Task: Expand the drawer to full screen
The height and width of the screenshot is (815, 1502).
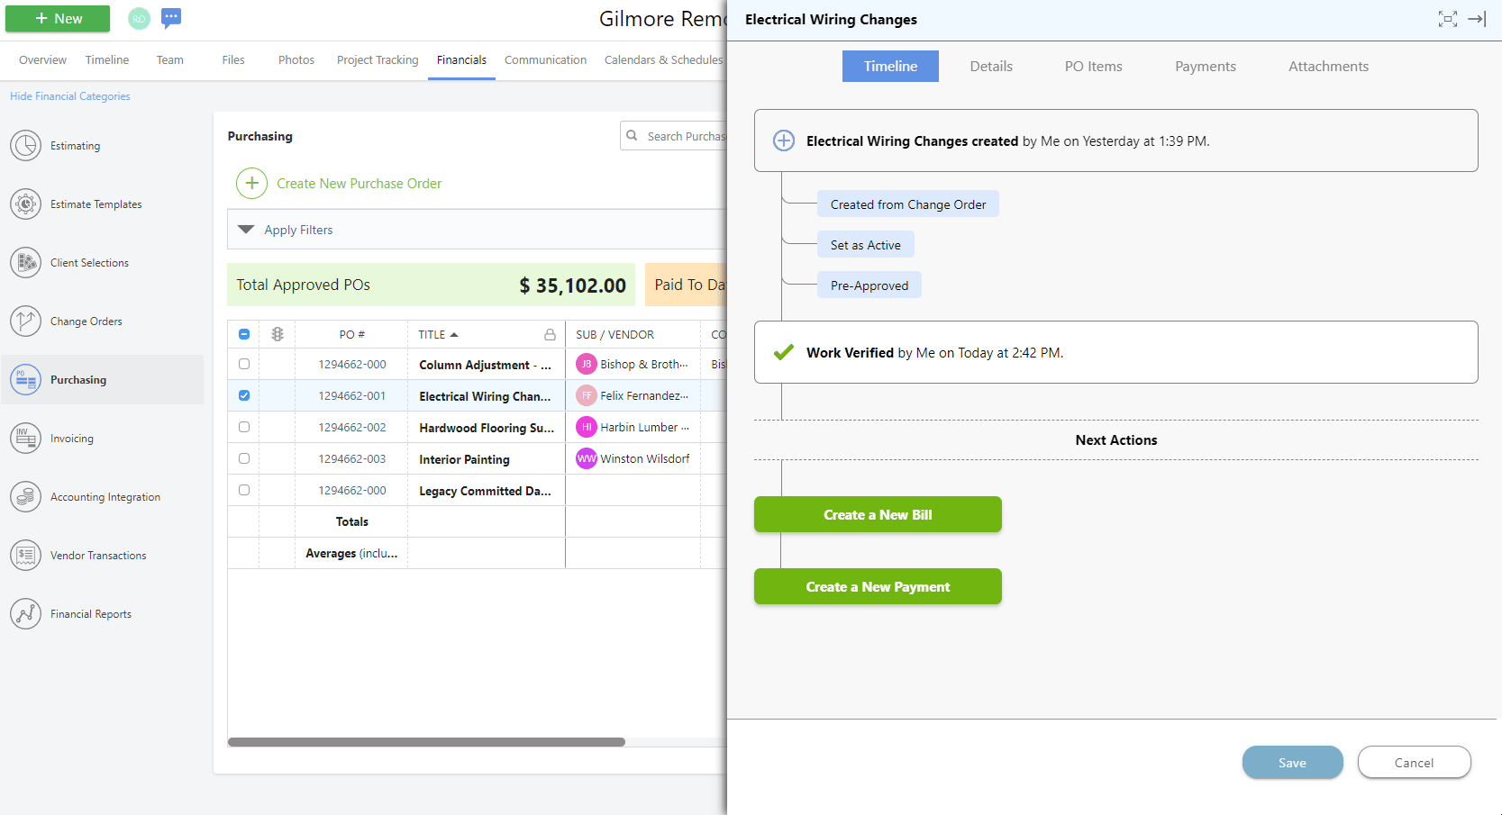Action: click(1447, 19)
